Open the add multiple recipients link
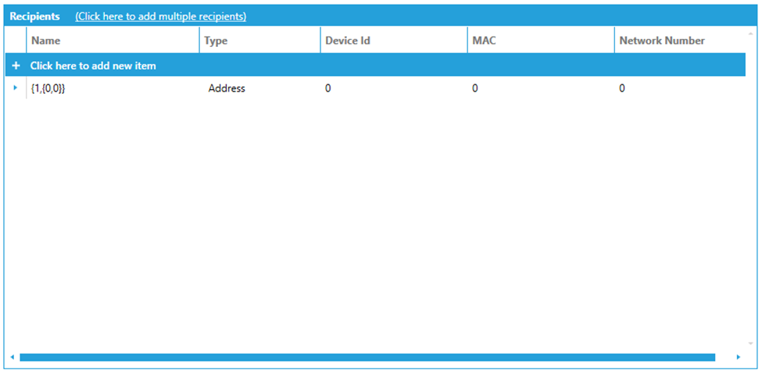Viewport: 762px width, 370px height. click(x=160, y=16)
